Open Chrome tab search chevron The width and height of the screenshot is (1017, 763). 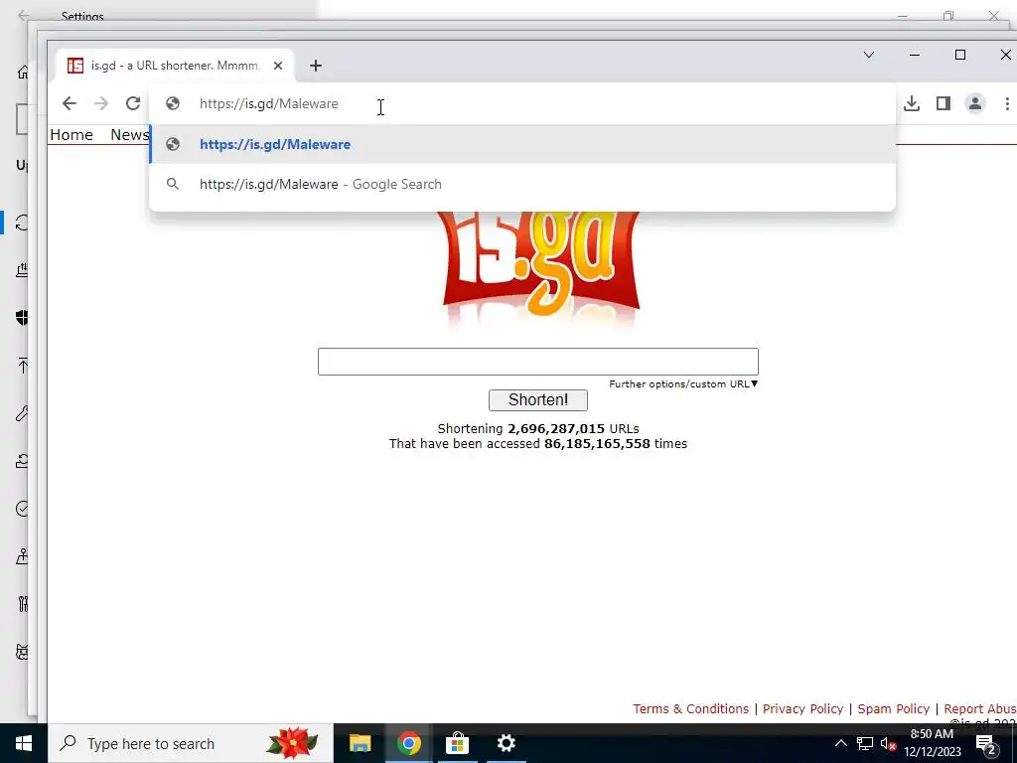(x=868, y=55)
